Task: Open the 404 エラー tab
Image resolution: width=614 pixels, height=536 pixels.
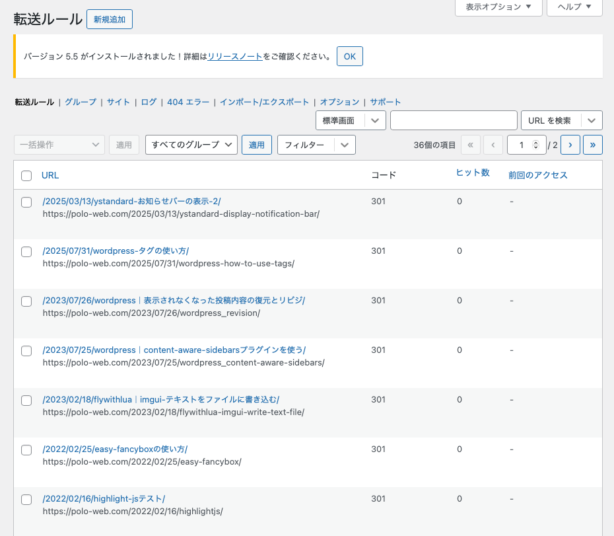Action: 188,102
